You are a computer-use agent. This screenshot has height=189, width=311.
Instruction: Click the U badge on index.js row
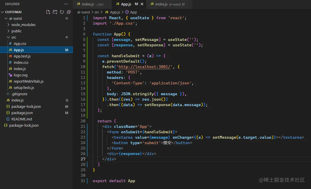(67, 100)
